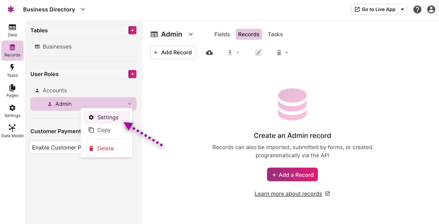The width and height of the screenshot is (439, 224).
Task: Click the cloud upload import icon
Action: (x=209, y=53)
